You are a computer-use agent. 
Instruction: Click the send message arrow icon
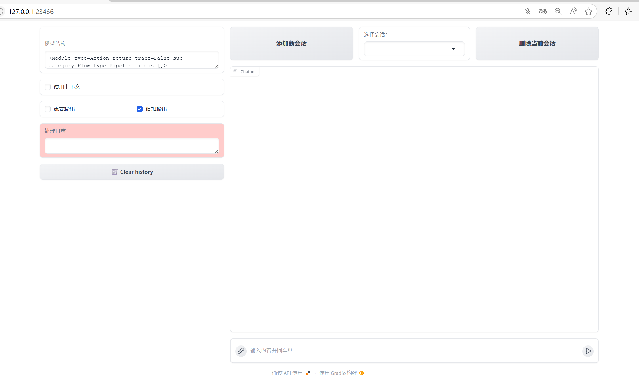pyautogui.click(x=588, y=351)
